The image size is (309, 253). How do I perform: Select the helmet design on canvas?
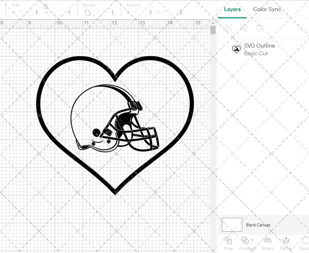coord(115,118)
